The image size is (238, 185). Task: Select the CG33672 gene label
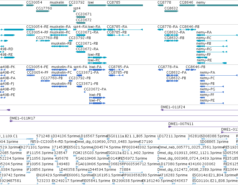coord(84,20)
